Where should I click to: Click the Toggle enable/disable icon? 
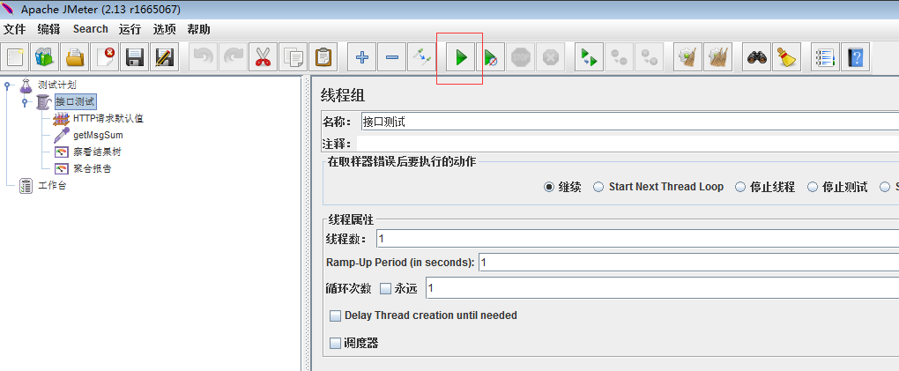click(x=421, y=57)
